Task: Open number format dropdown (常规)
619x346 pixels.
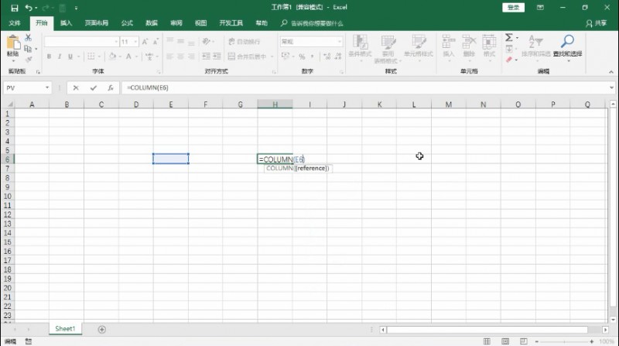Action: (340, 42)
